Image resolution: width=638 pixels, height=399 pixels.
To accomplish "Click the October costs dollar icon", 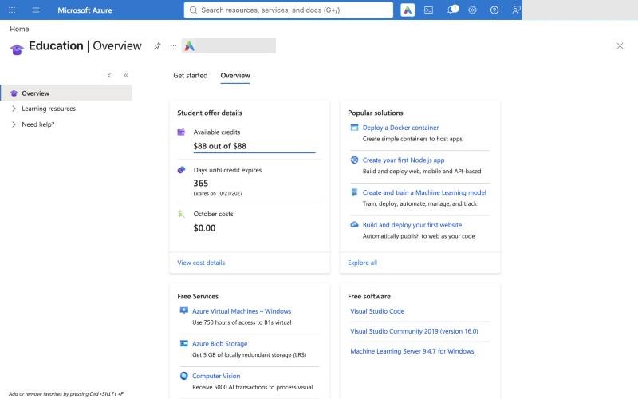I will 182,214.
